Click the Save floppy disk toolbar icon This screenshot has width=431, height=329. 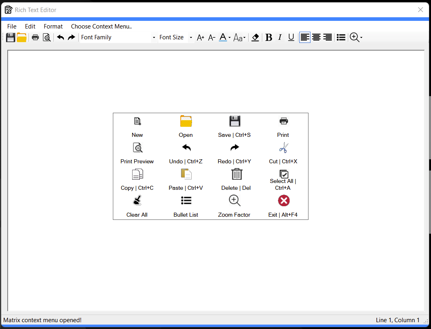point(10,37)
